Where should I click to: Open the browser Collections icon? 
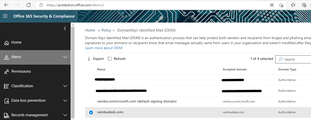[304, 5]
